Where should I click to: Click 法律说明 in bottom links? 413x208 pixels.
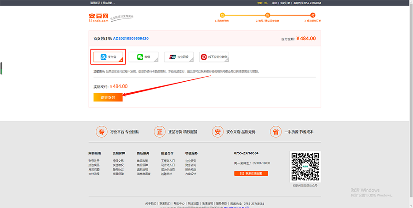207,203
